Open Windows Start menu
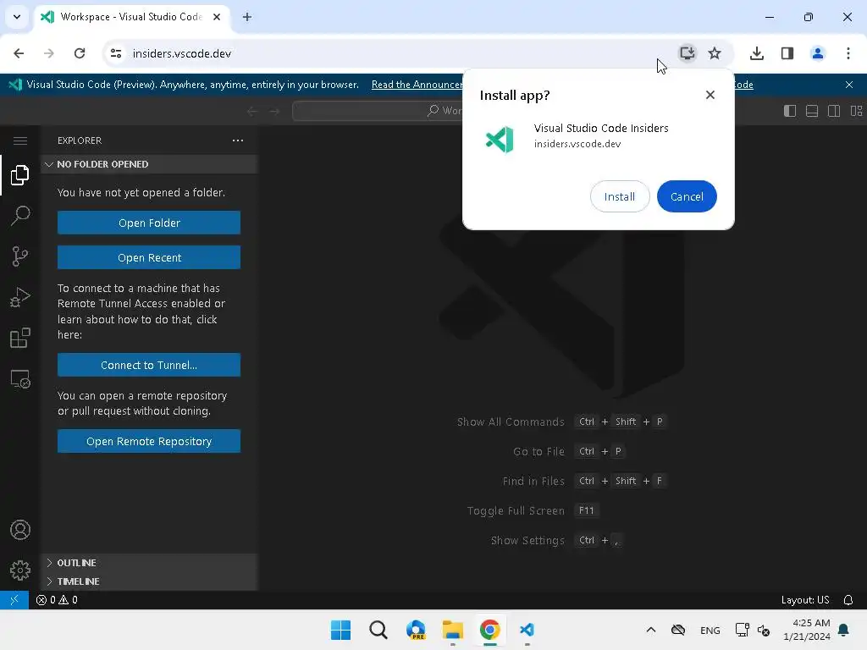867x650 pixels. pos(340,630)
